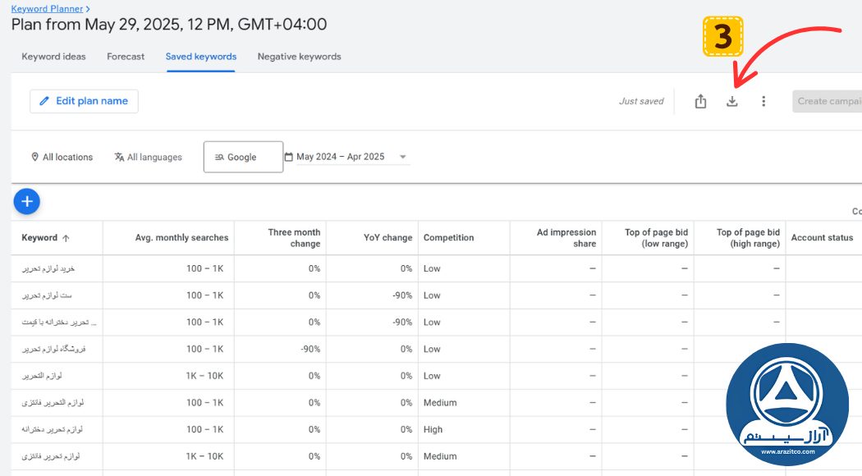Click the Create campaign button

pyautogui.click(x=827, y=101)
